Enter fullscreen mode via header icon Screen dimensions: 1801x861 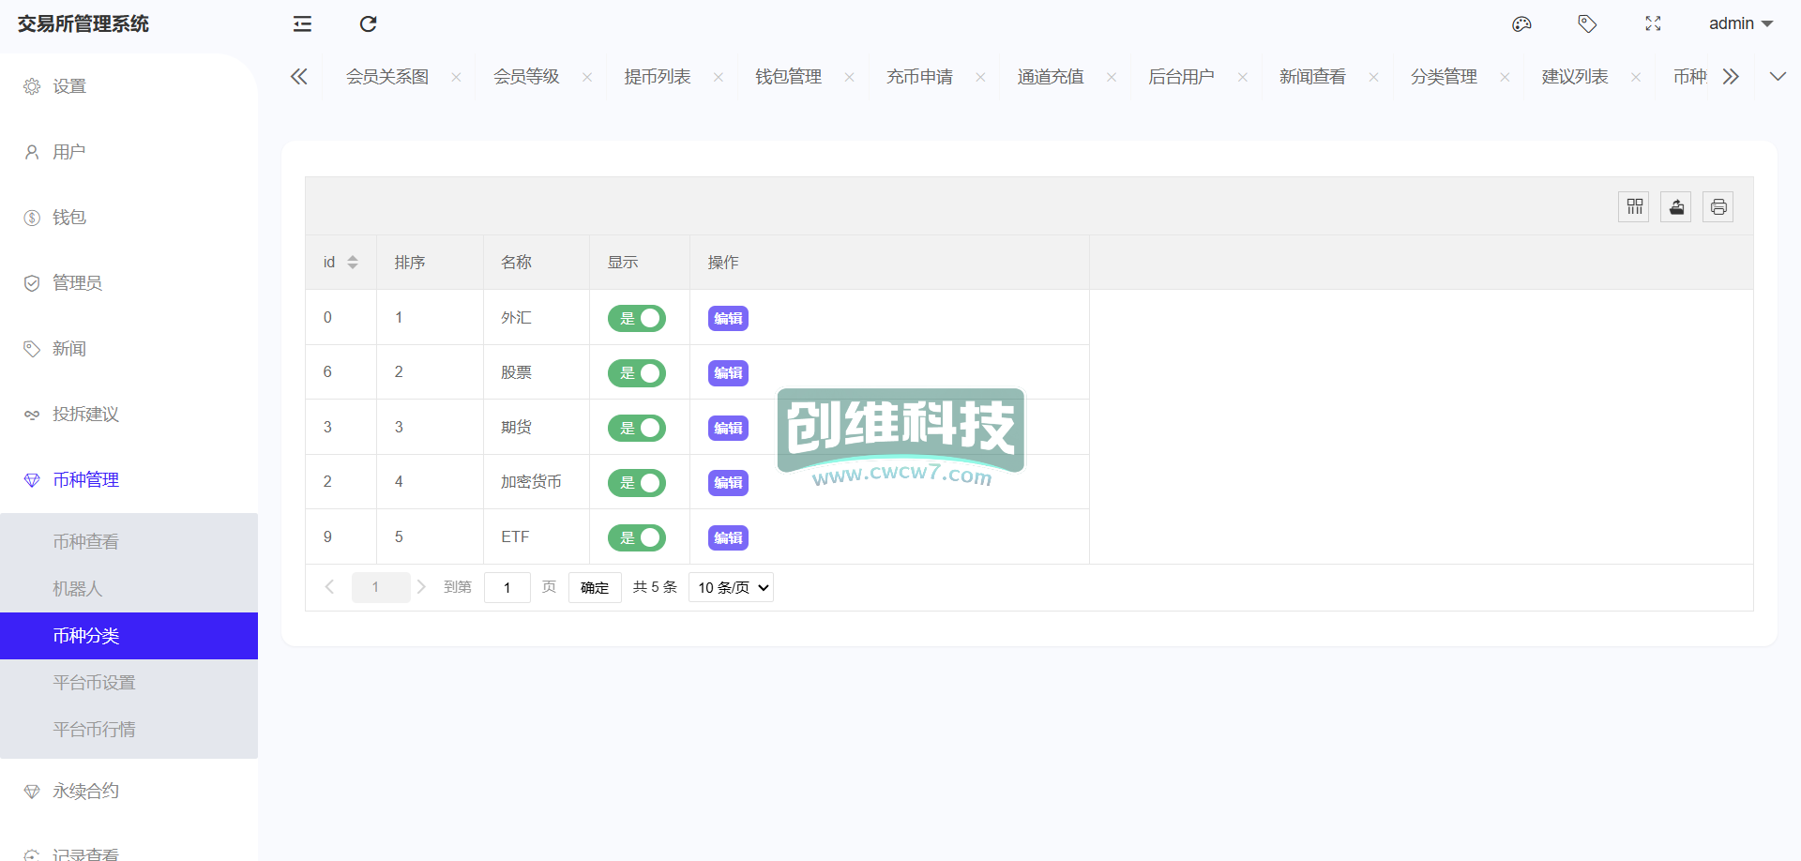1653,24
